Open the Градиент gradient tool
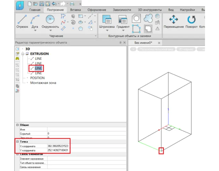 click(x=123, y=21)
